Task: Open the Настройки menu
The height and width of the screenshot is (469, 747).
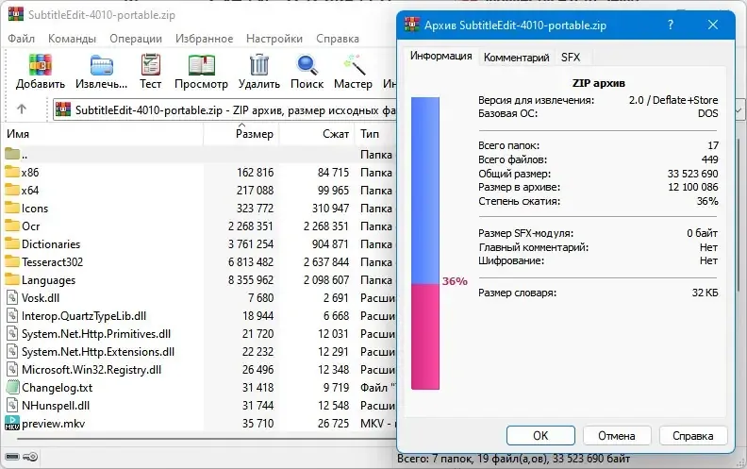Action: tap(274, 39)
